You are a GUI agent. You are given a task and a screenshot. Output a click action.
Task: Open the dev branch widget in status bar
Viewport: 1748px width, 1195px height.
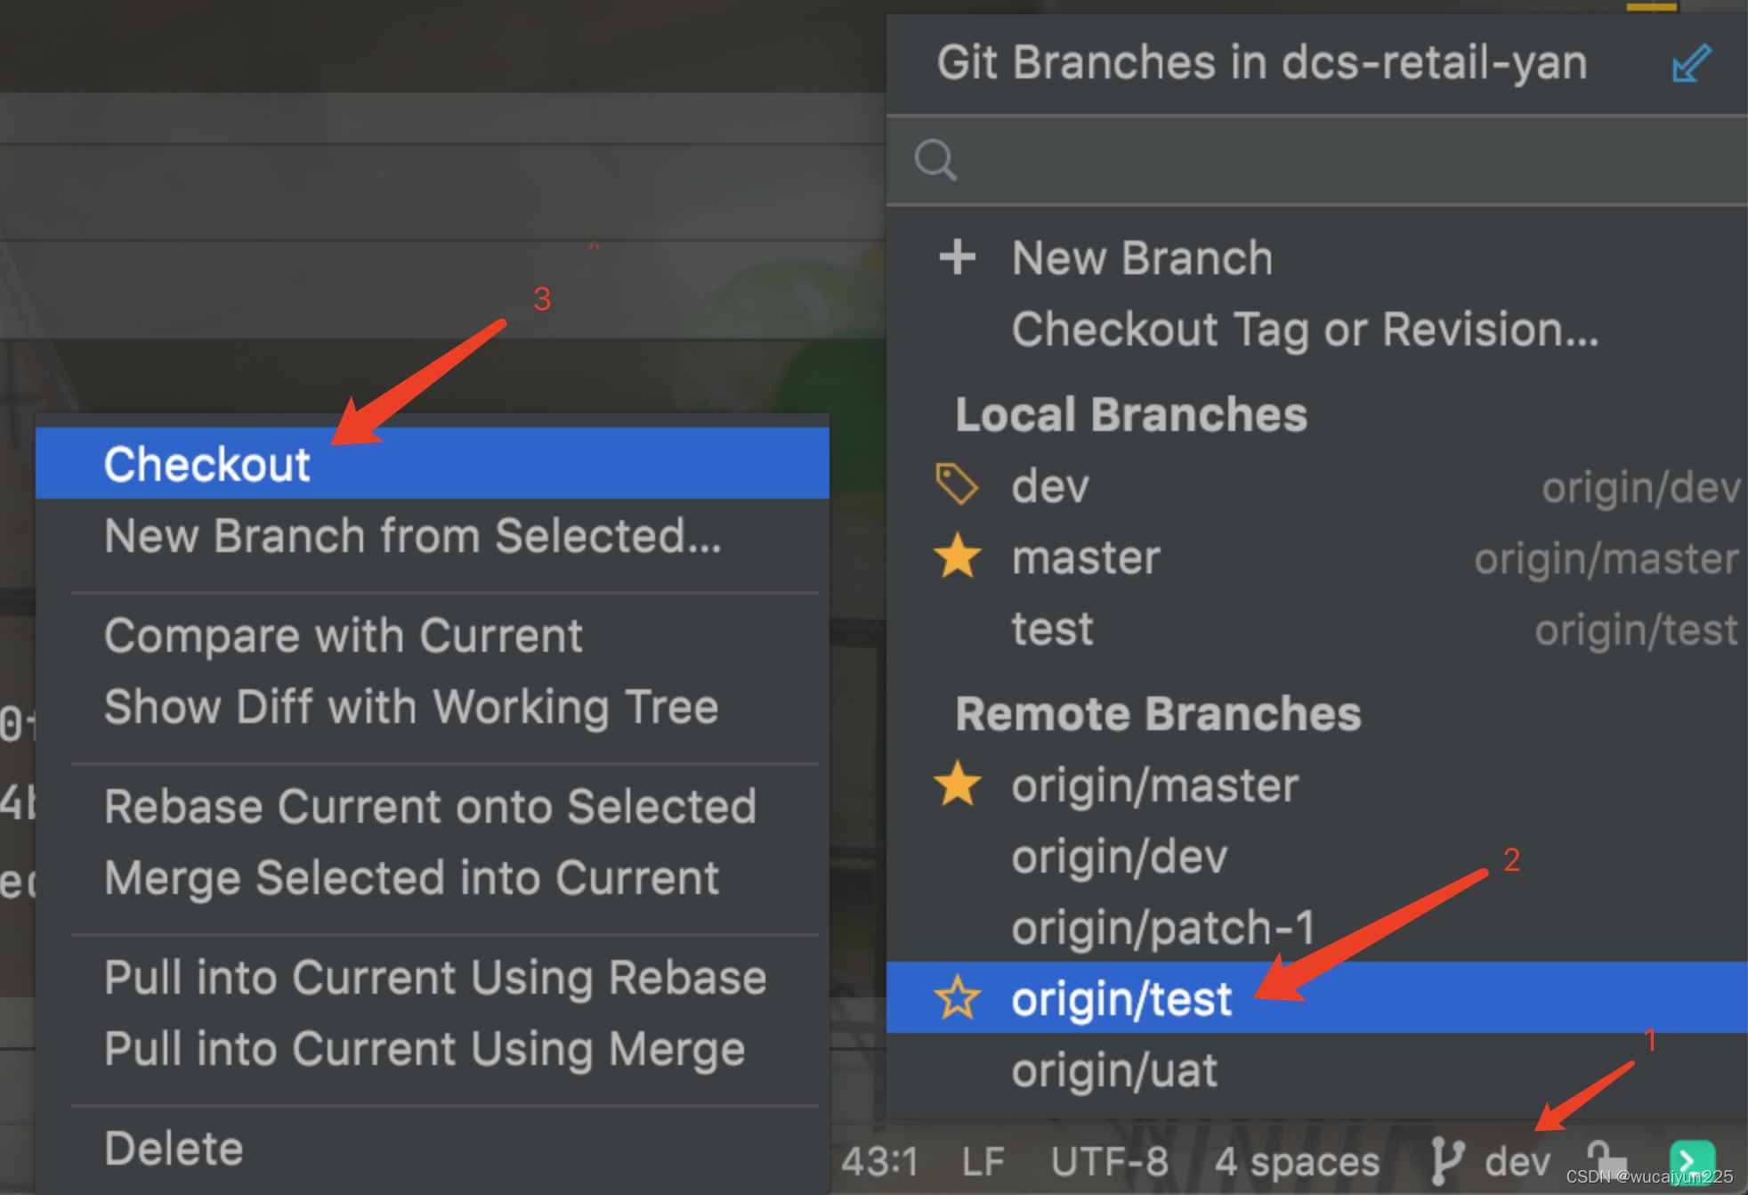pyautogui.click(x=1492, y=1161)
